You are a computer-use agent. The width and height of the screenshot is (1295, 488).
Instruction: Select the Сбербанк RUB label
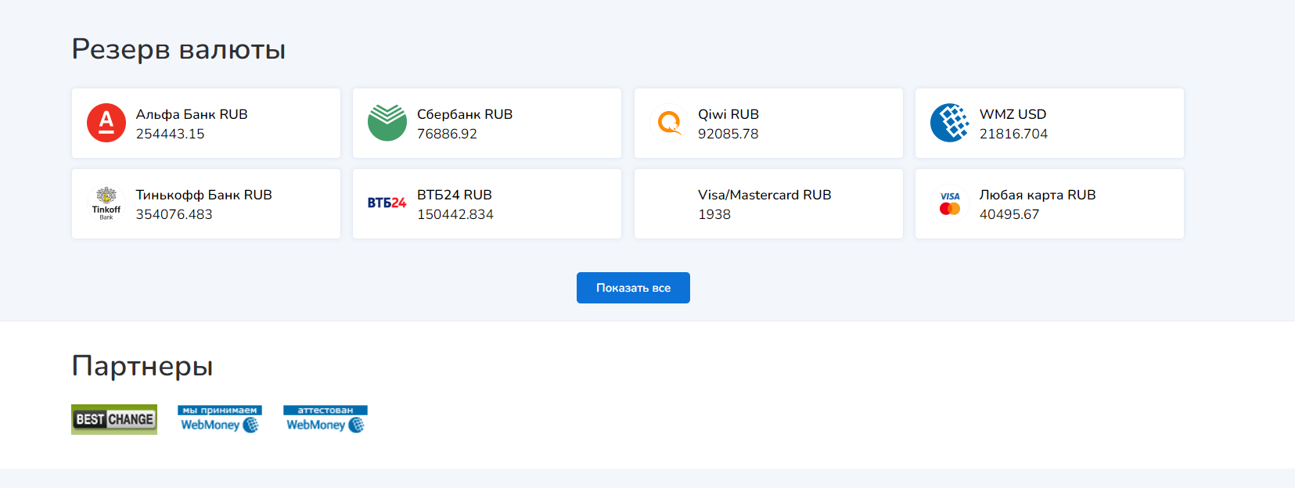465,114
